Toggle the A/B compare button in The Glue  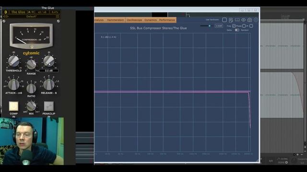(31, 12)
